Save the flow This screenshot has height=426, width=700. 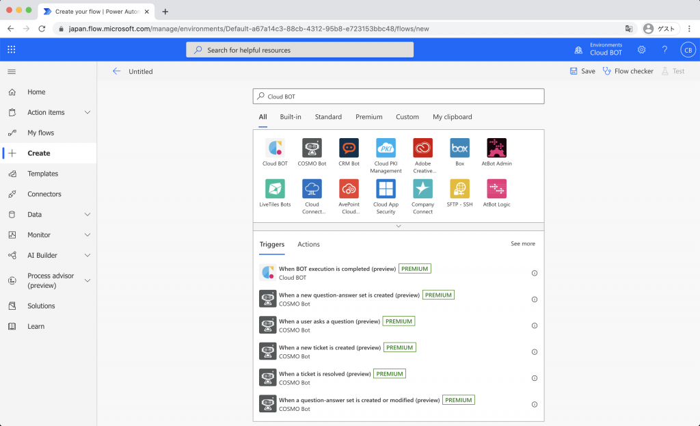[x=582, y=71]
